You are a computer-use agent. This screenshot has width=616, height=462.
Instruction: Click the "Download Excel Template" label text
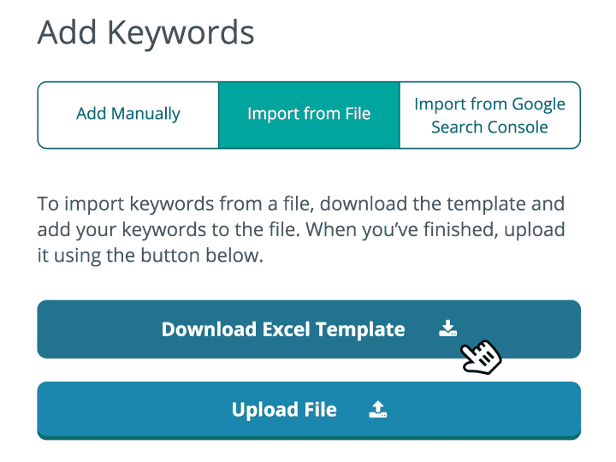pyautogui.click(x=283, y=329)
